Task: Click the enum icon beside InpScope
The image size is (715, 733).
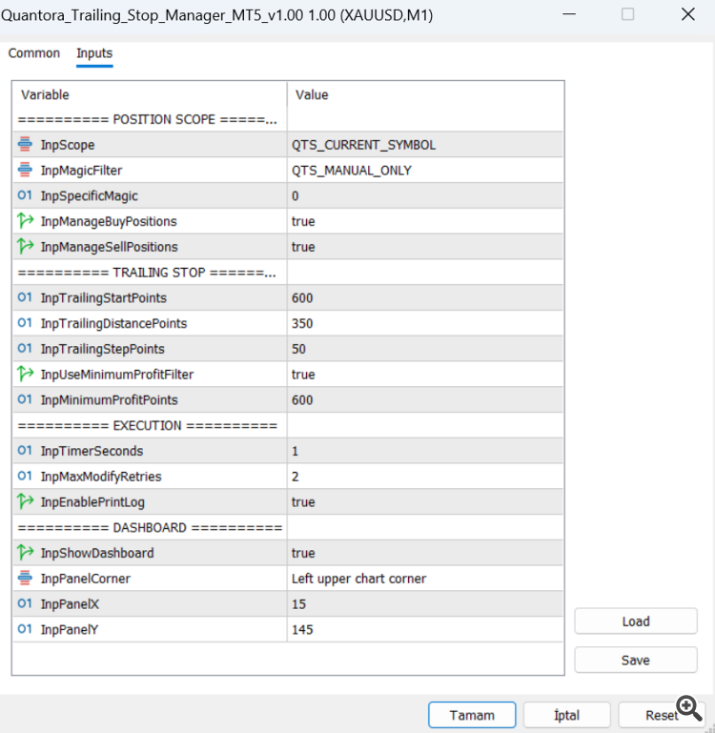Action: point(25,145)
